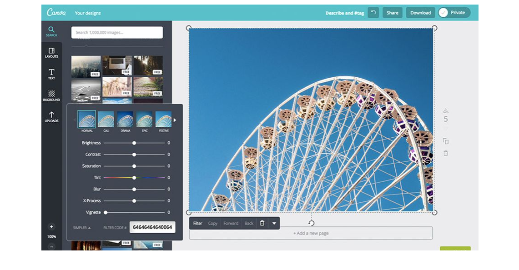The width and height of the screenshot is (519, 270).
Task: Delete the selected image with the toolbar trash icon
Action: point(262,223)
